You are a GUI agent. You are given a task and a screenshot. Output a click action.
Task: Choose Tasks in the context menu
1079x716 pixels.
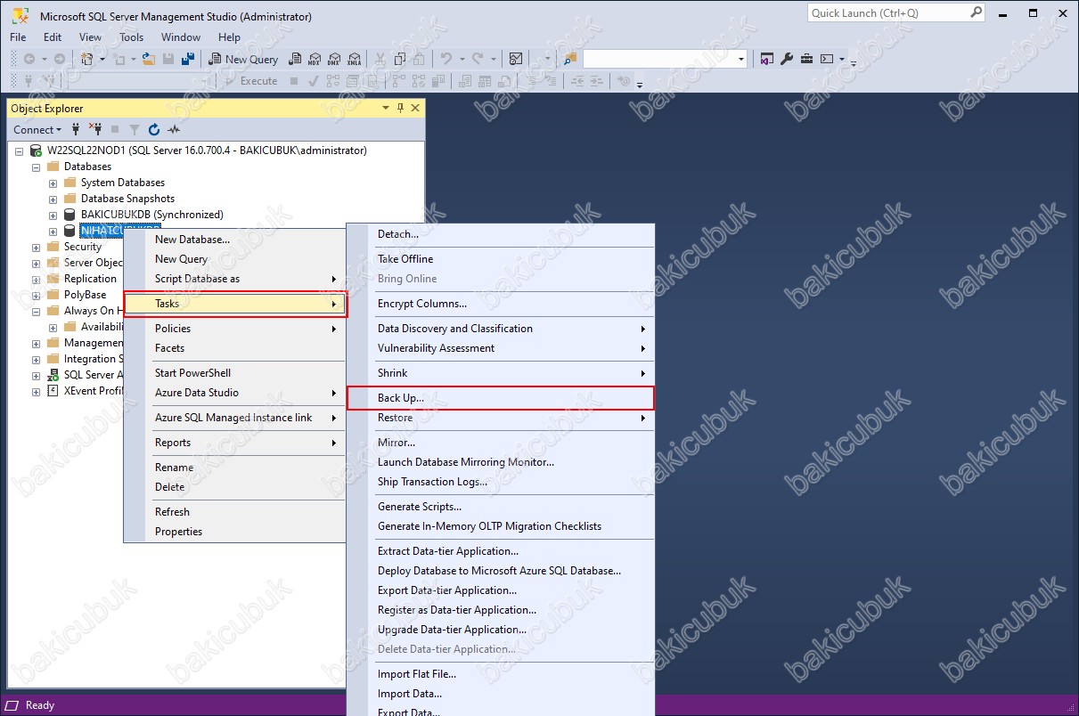235,304
